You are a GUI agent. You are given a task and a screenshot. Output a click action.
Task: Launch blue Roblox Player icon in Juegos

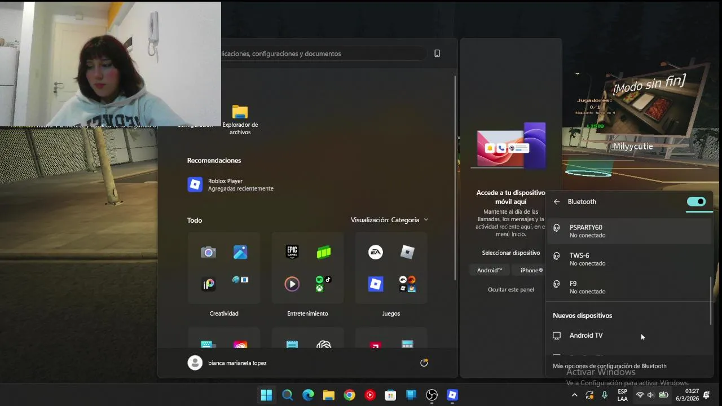[x=376, y=284]
